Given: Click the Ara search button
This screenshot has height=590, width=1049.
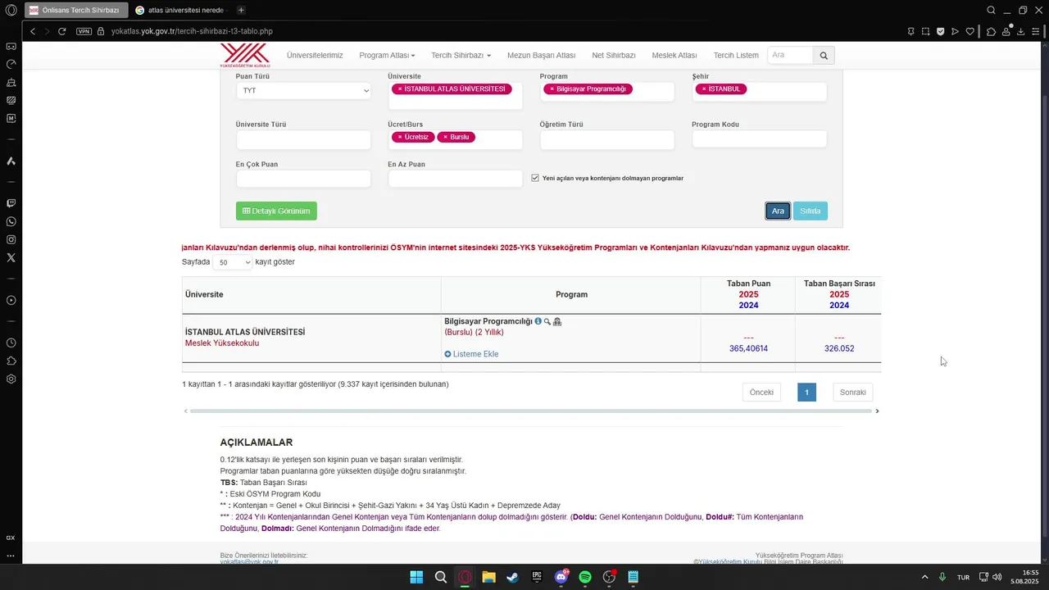Looking at the screenshot, I should point(778,211).
